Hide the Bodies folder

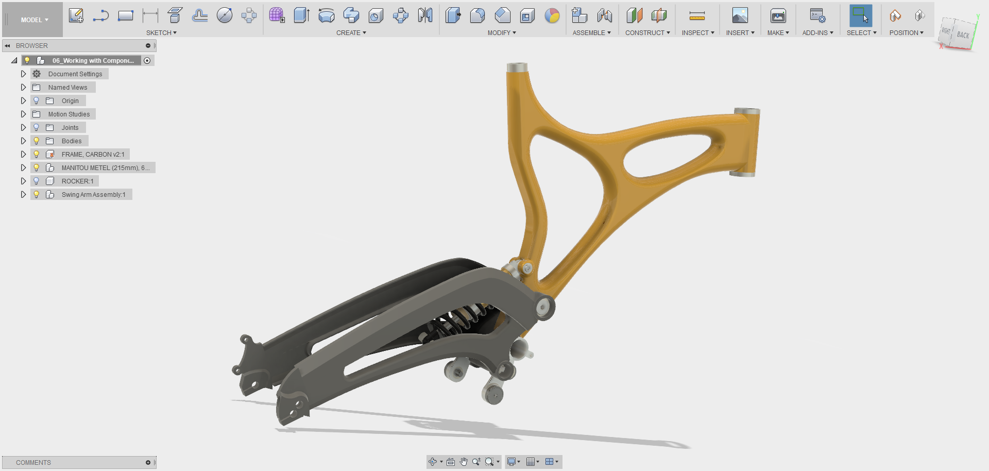(36, 141)
